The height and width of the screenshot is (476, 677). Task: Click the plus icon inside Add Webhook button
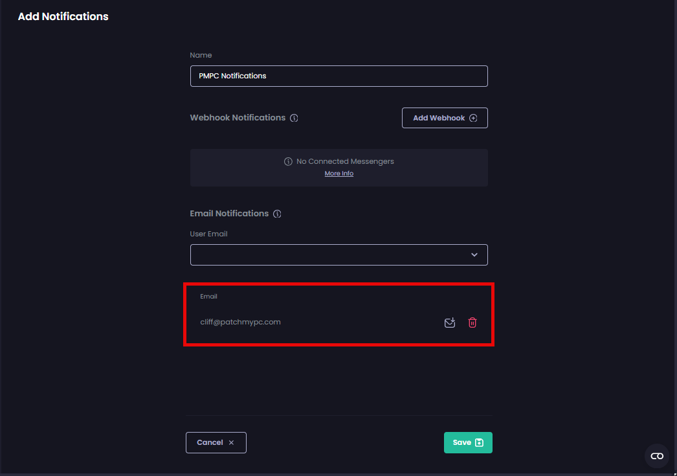point(474,117)
